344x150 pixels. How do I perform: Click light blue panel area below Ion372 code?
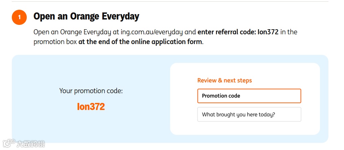pyautogui.click(x=91, y=128)
